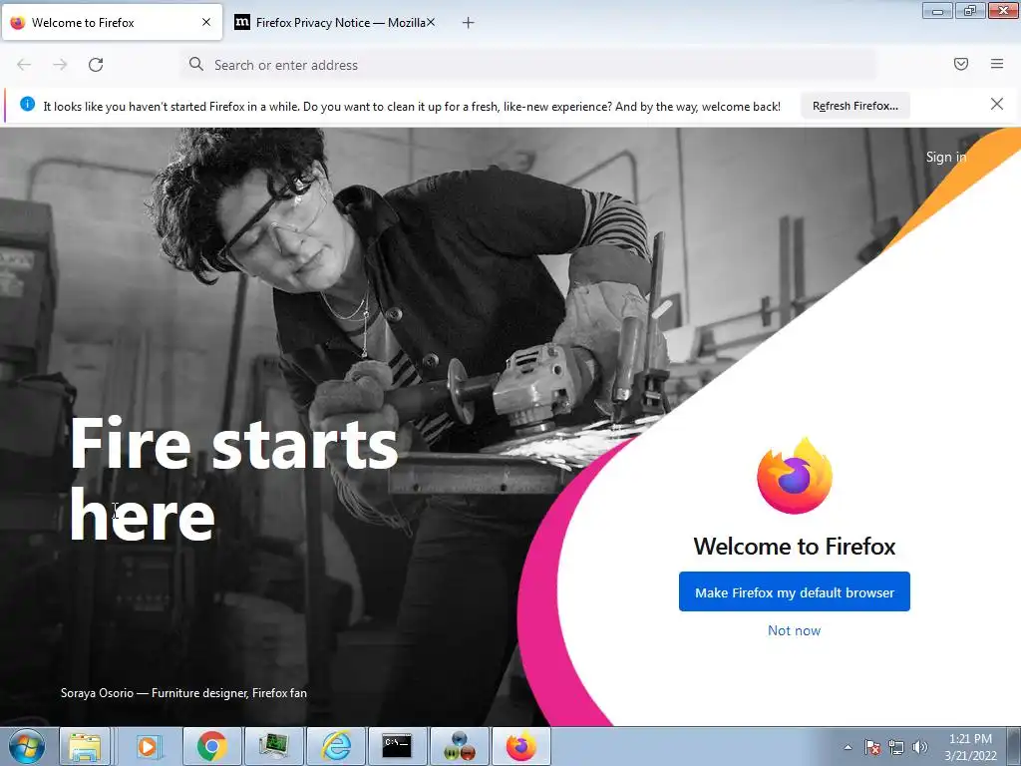Open the Save to Pocket icon
Image resolution: width=1021 pixels, height=766 pixels.
(x=961, y=64)
